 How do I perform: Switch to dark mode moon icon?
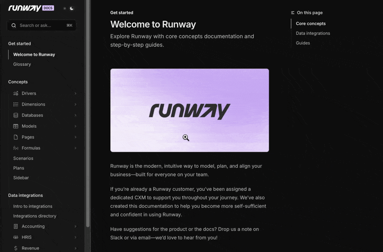71,8
